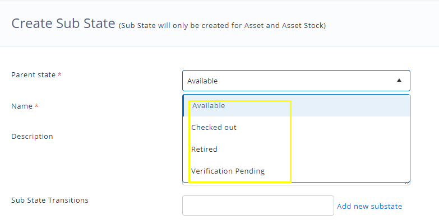Click the Sub State Transitions label
Screen dimensions: 439x224
50,200
